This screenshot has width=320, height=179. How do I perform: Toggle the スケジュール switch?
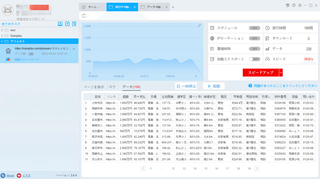click(255, 28)
